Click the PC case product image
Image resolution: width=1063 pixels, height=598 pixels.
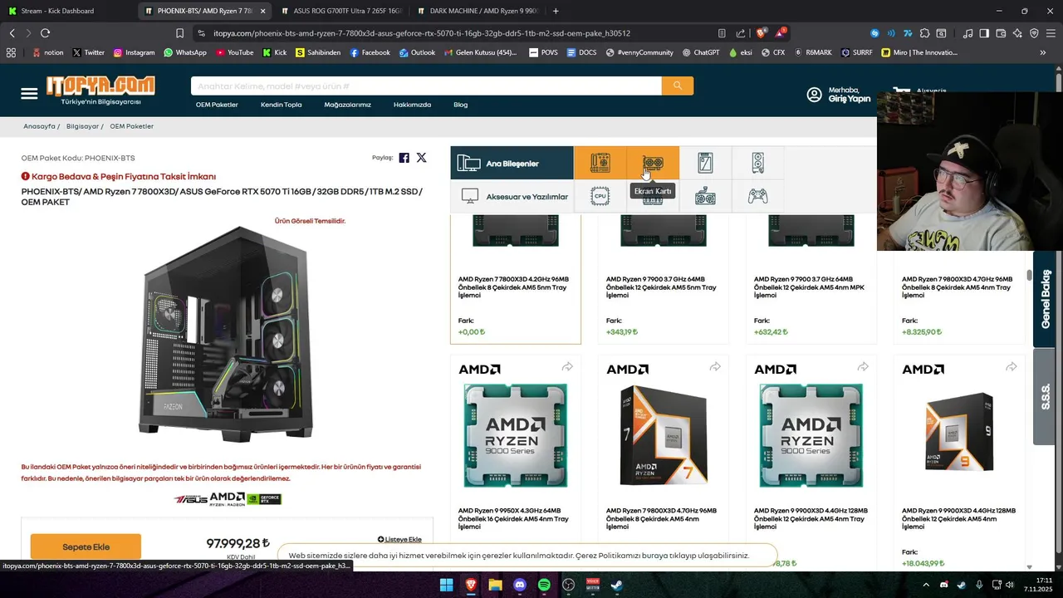(x=226, y=334)
